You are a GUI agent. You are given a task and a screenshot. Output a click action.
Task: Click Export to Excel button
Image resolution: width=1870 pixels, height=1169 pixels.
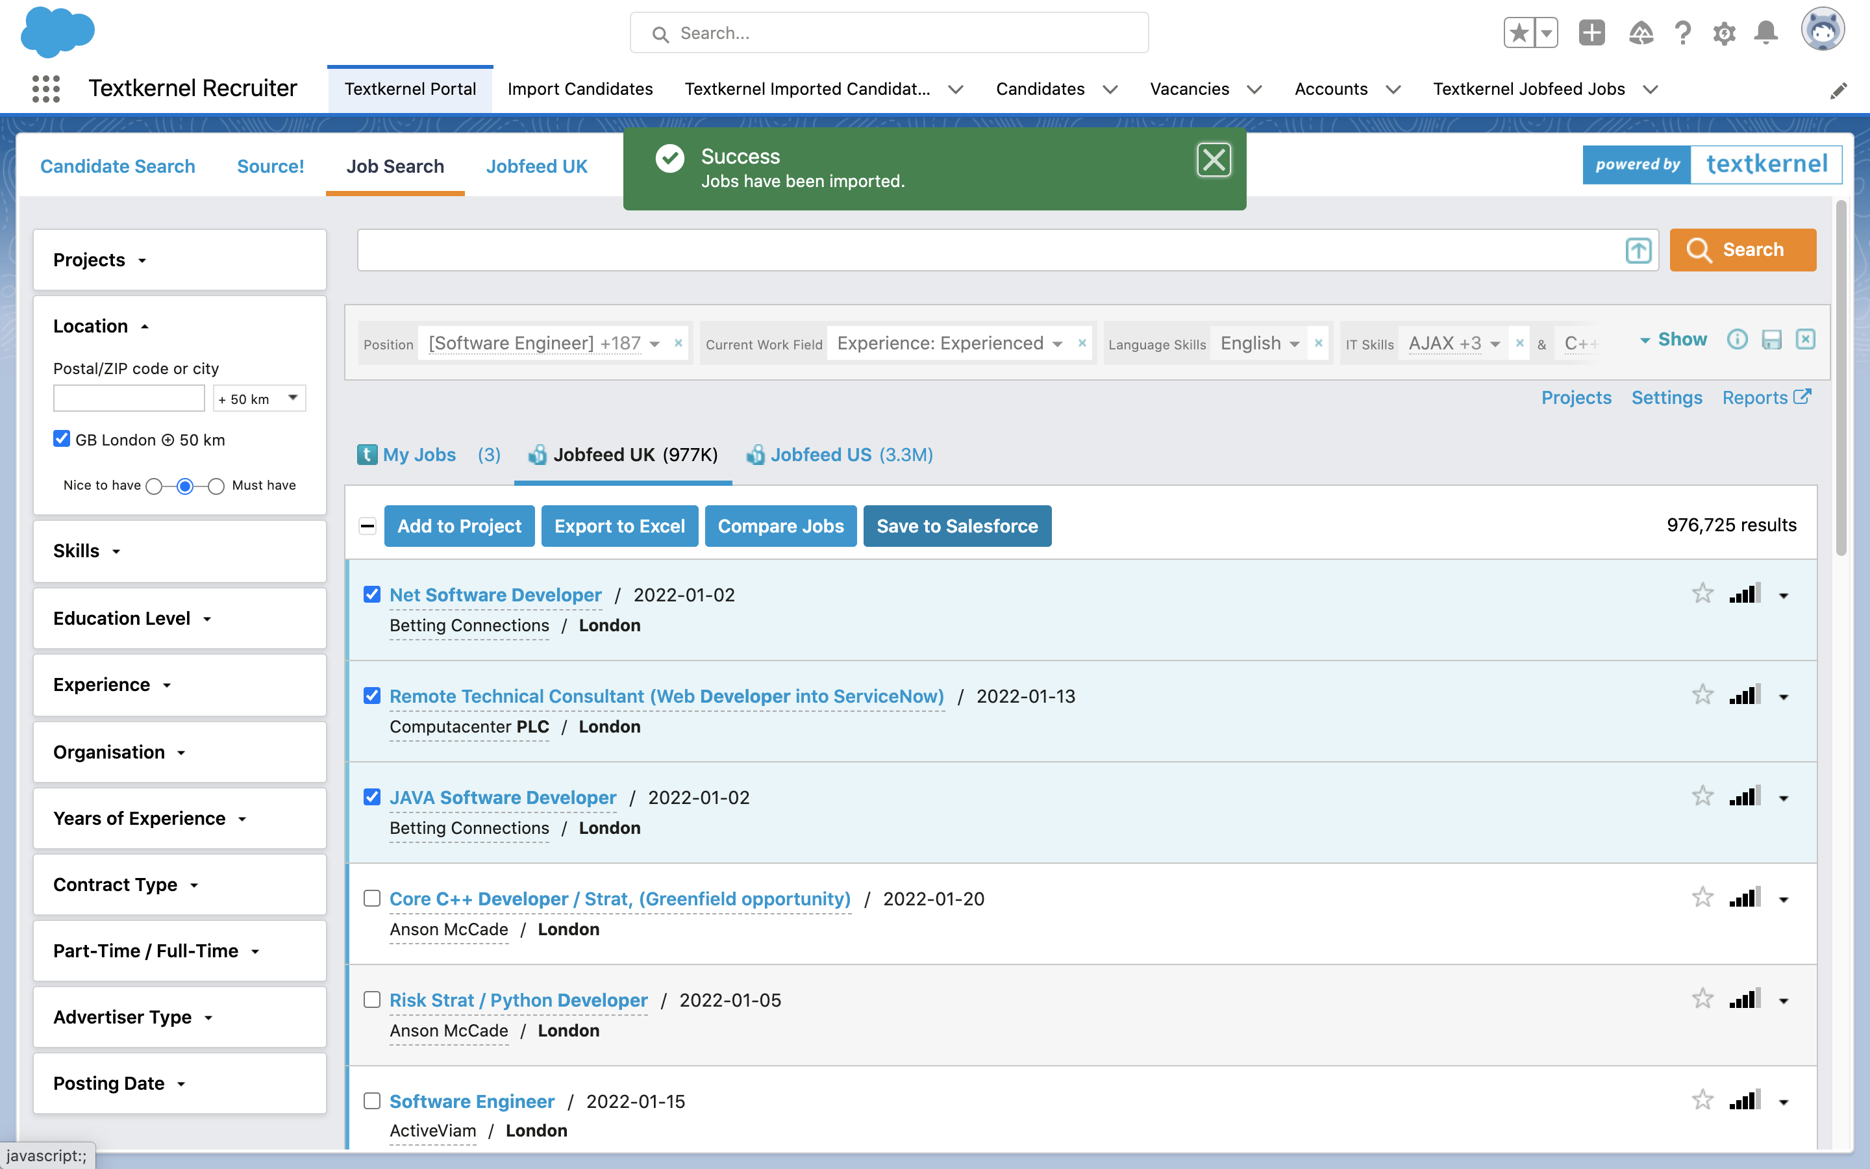(618, 524)
